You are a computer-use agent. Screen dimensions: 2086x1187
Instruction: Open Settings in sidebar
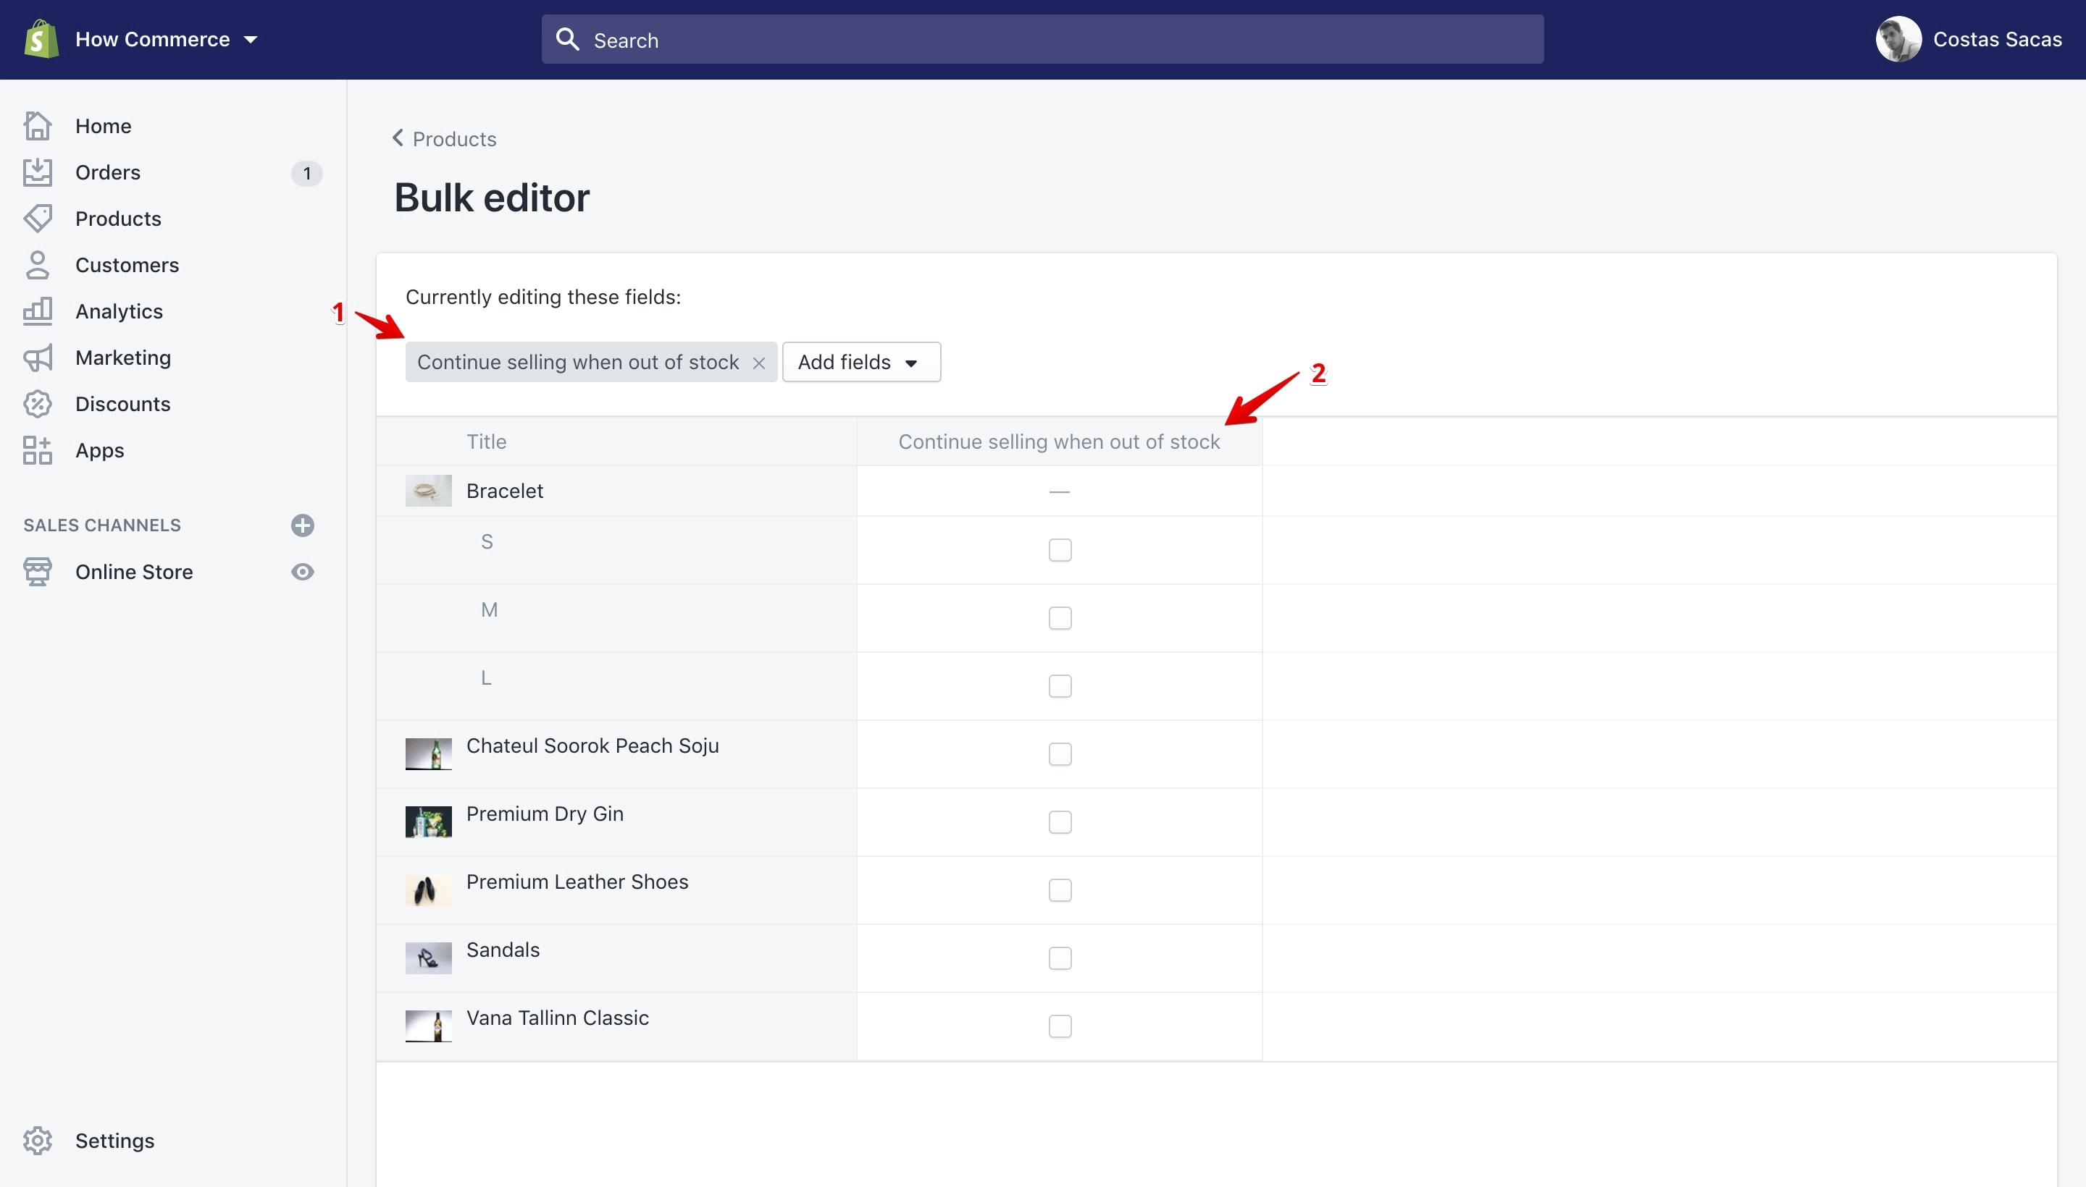coord(115,1141)
